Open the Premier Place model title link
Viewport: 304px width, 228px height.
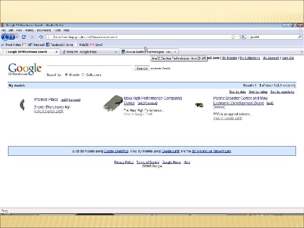click(x=46, y=100)
